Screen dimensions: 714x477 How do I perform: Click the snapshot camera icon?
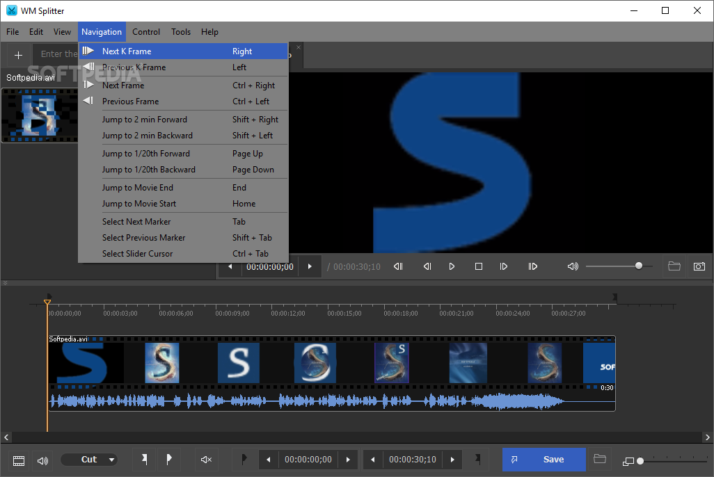(x=699, y=266)
